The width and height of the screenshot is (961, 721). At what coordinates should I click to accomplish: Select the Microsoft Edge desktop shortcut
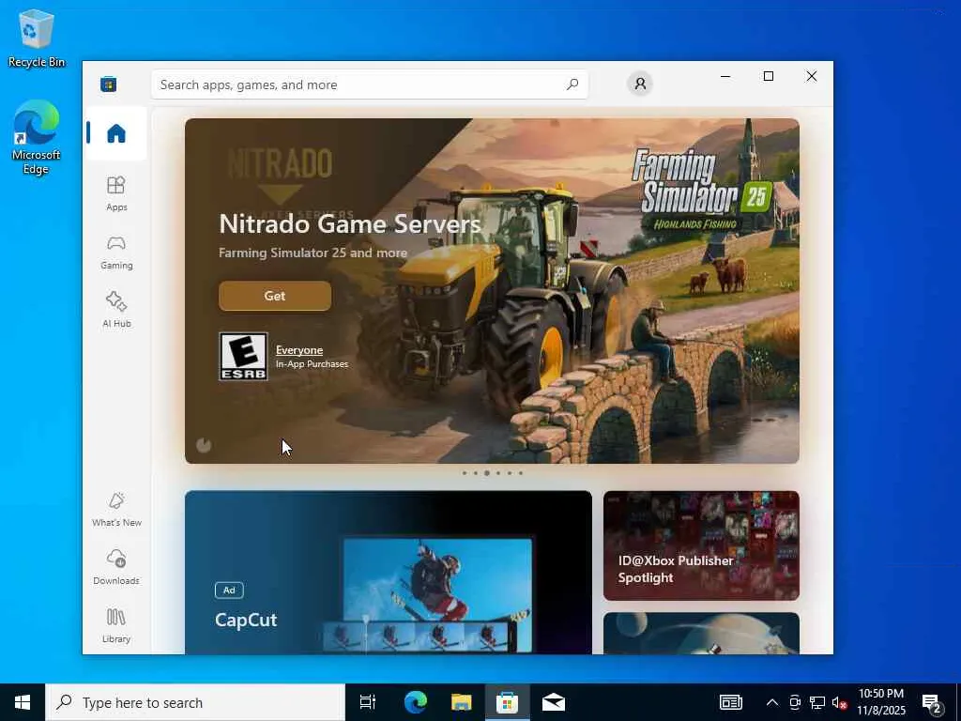[37, 137]
